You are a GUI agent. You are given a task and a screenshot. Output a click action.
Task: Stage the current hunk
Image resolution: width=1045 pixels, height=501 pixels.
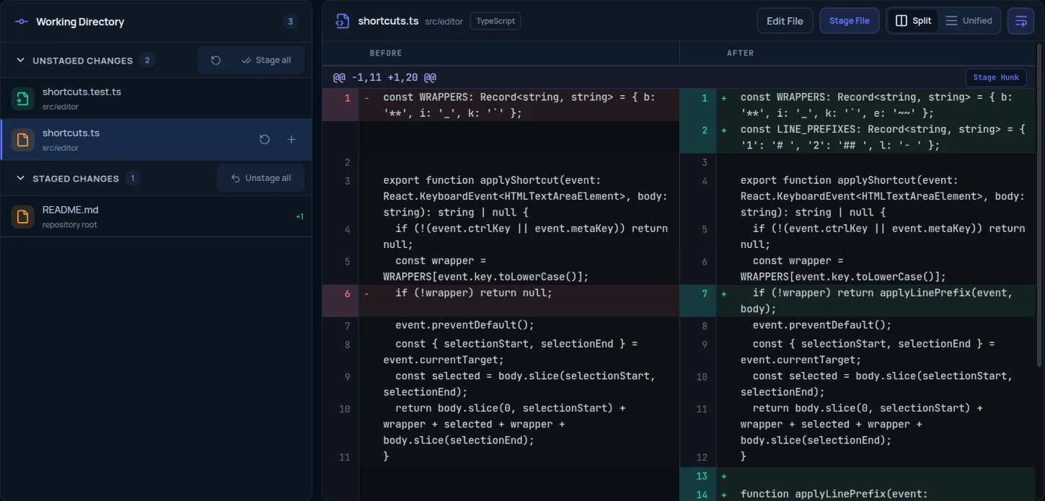coord(995,77)
